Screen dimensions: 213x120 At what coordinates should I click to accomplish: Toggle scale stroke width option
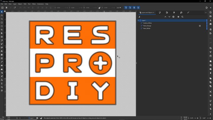126,8
